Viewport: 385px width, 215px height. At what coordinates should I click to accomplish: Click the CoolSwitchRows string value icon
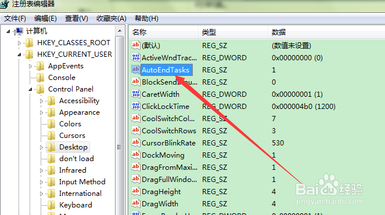(136, 130)
